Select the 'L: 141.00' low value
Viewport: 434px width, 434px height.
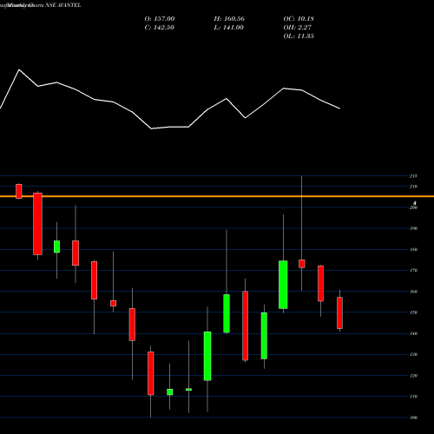[x=228, y=28]
